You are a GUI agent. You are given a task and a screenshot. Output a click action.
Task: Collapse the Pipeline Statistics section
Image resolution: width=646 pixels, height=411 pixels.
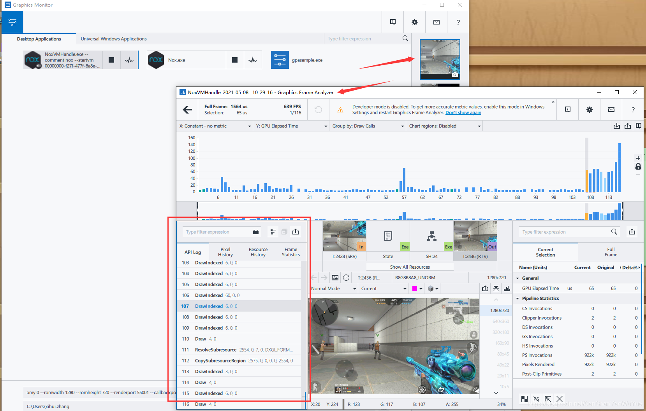[x=518, y=299]
